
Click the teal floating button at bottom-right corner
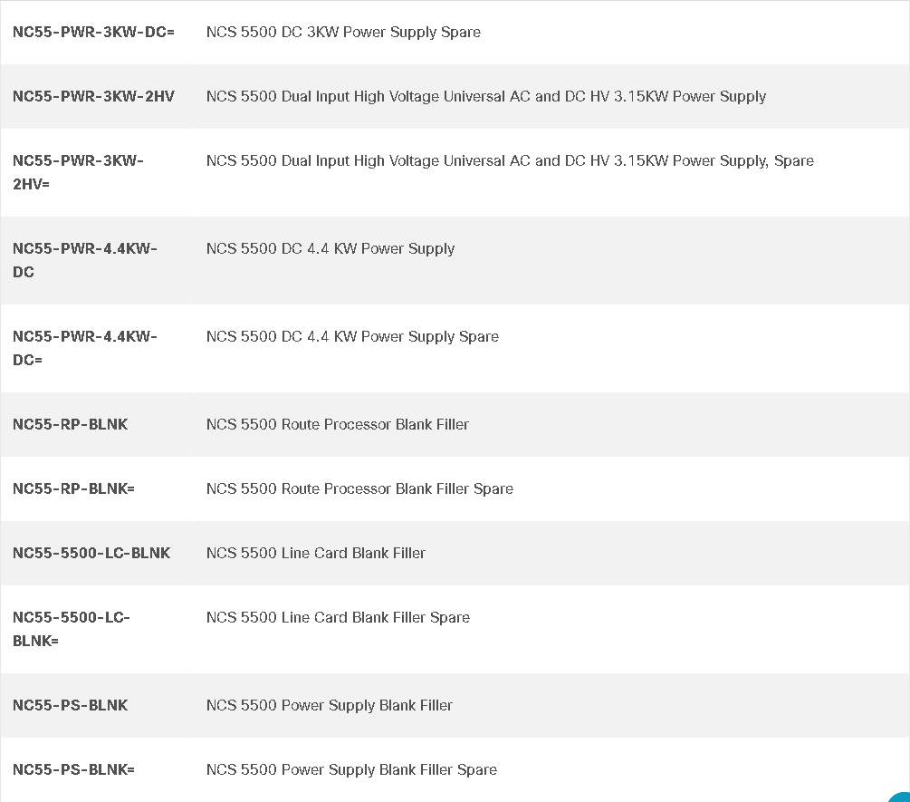(901, 797)
